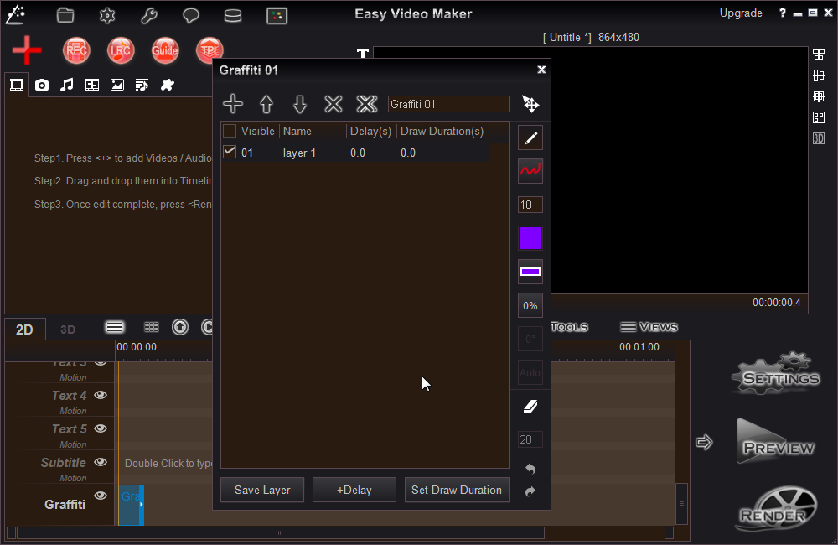This screenshot has height=545, width=838.
Task: Delete all graffiti layers with double X
Action: tap(367, 104)
